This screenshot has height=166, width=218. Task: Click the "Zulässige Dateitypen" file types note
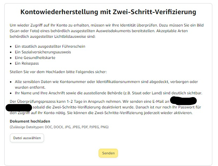[59, 127]
